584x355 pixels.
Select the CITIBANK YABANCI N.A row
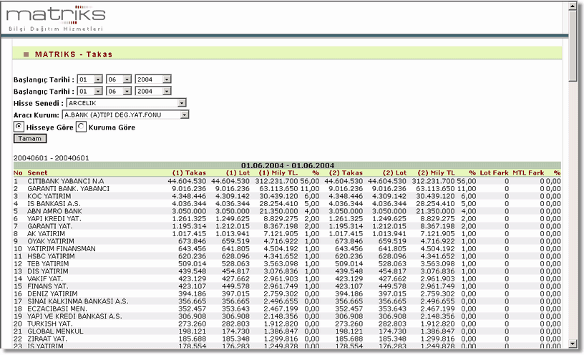(x=67, y=181)
